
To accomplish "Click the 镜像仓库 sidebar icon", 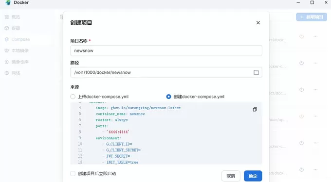I will 7,62.
